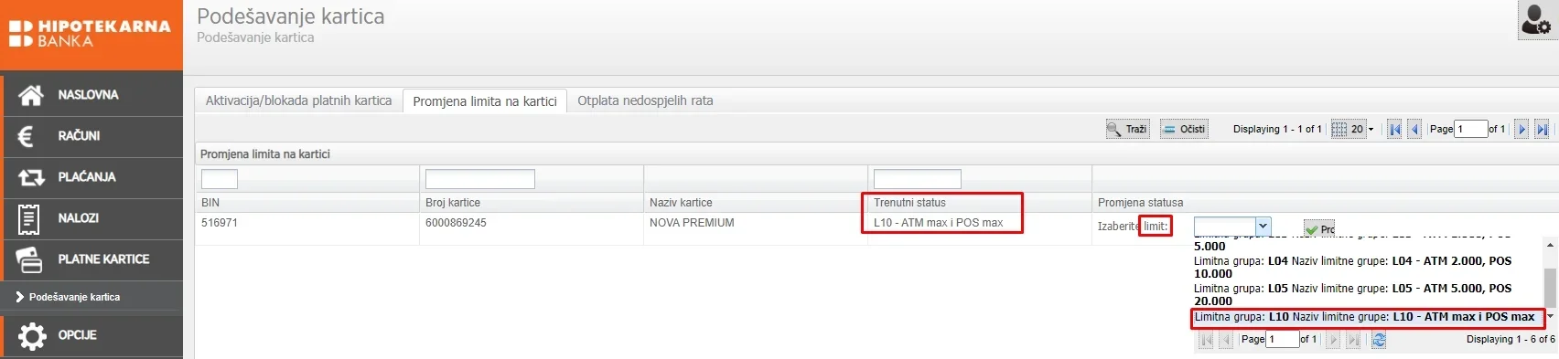Click the Naziv kartice column header

coord(756,203)
